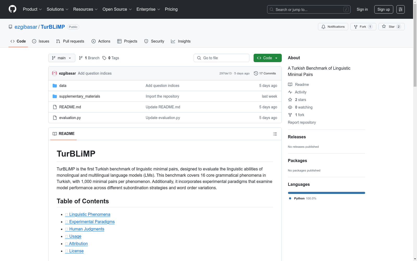Open the Readme link in About sidebar
Image resolution: width=417 pixels, height=261 pixels.
coord(298,85)
